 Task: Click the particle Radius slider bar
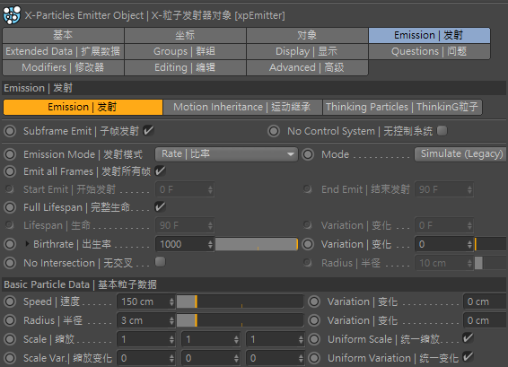pos(240,320)
